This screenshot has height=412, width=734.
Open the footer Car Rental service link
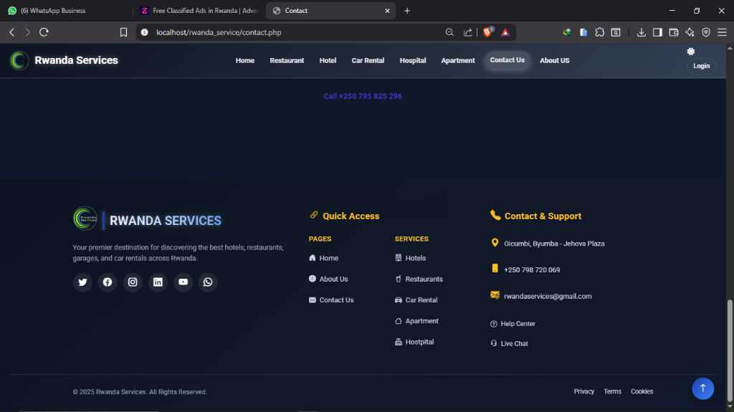pos(416,300)
